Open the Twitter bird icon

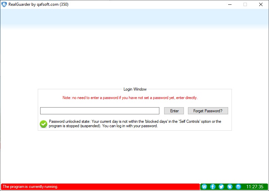pyautogui.click(x=221, y=187)
